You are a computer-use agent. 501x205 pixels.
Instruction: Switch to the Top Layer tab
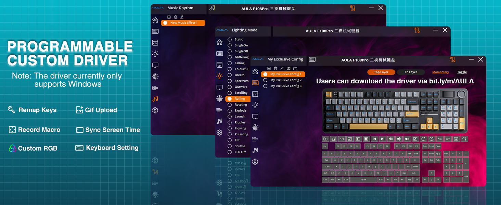[x=381, y=72]
